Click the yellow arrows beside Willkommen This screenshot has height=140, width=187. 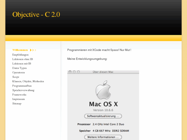click(33, 50)
